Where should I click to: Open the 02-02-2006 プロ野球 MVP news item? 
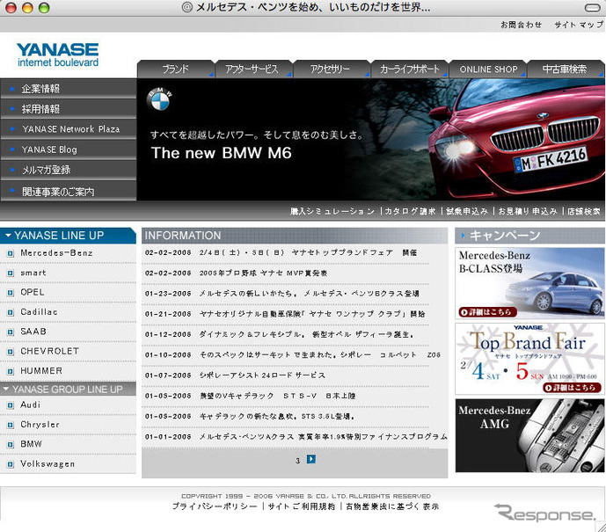coord(236,273)
